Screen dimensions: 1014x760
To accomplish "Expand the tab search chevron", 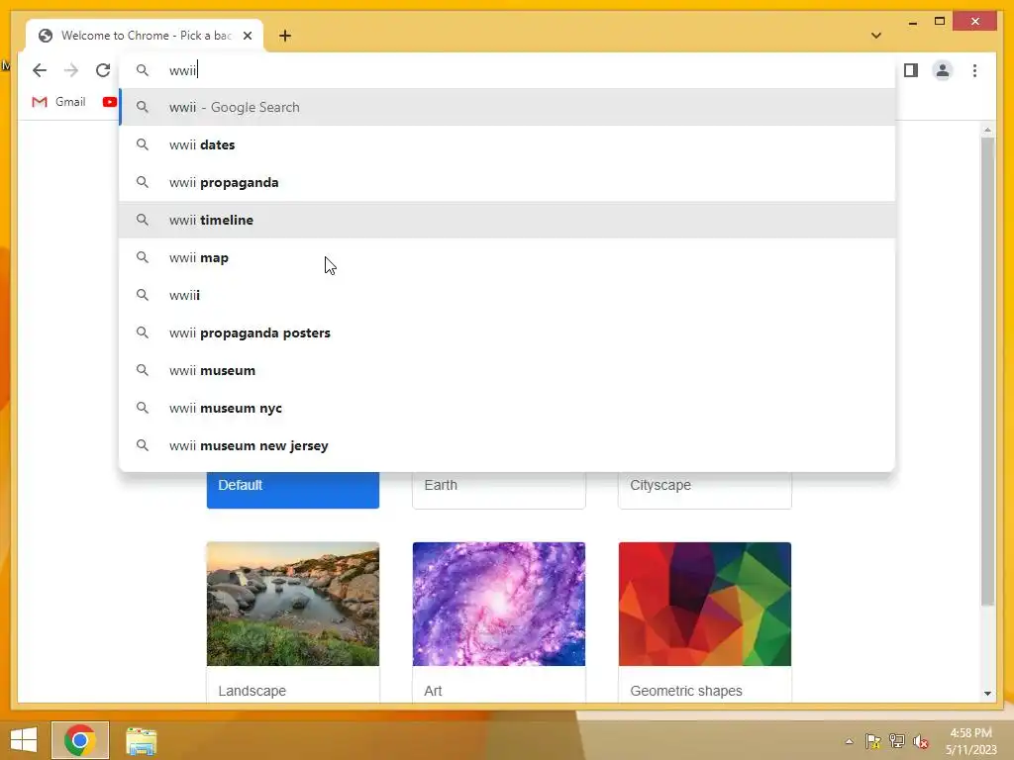I will pos(876,36).
